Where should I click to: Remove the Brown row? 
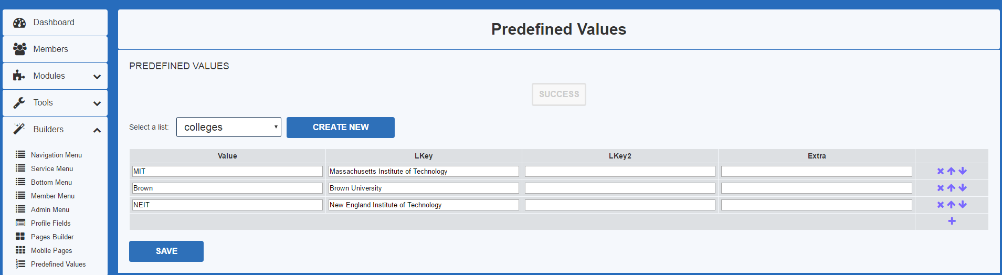940,188
